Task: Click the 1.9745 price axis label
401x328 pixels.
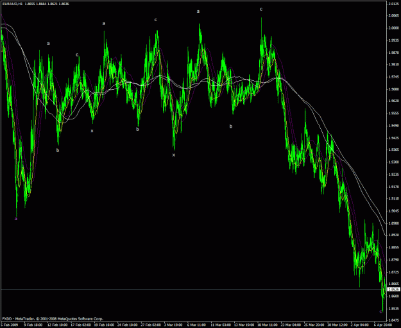Action: tap(393, 77)
